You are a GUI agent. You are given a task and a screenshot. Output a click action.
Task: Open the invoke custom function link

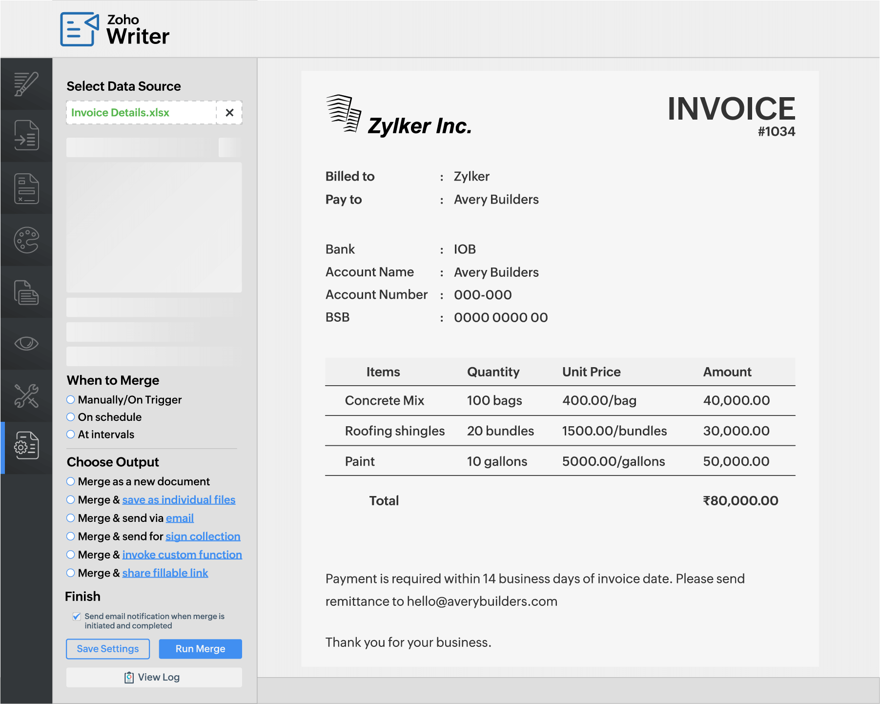pos(182,555)
